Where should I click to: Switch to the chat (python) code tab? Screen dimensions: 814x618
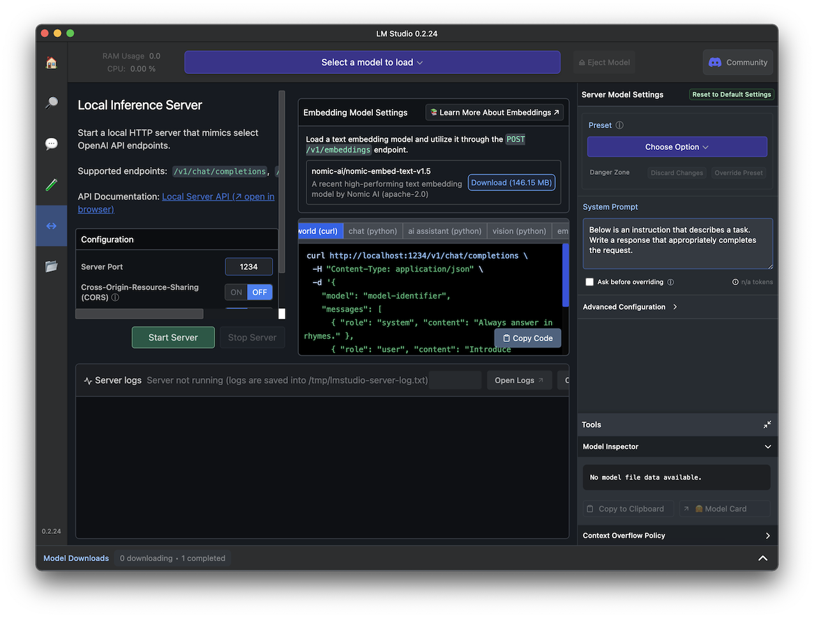[x=372, y=231]
